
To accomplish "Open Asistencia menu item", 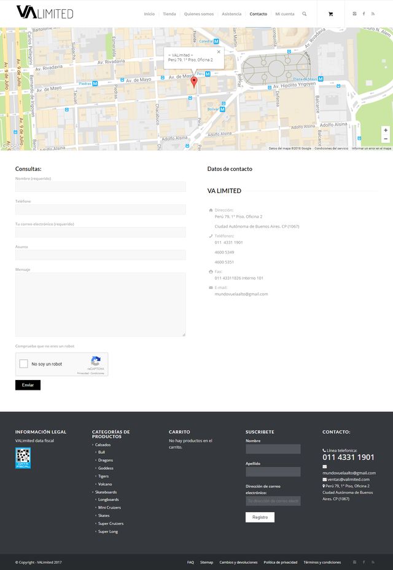I will tap(232, 14).
